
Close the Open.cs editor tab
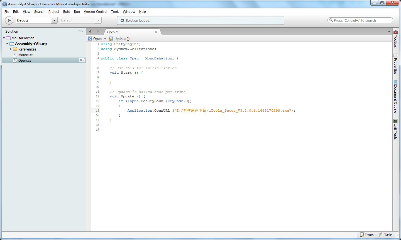click(156, 32)
